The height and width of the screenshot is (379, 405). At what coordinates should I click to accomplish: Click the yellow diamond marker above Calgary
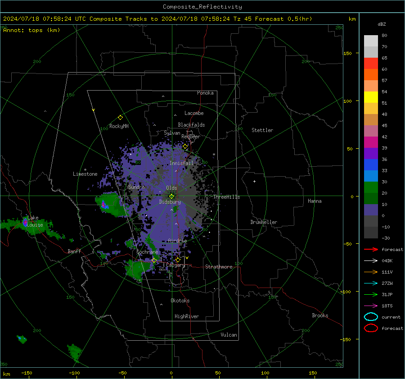click(178, 260)
